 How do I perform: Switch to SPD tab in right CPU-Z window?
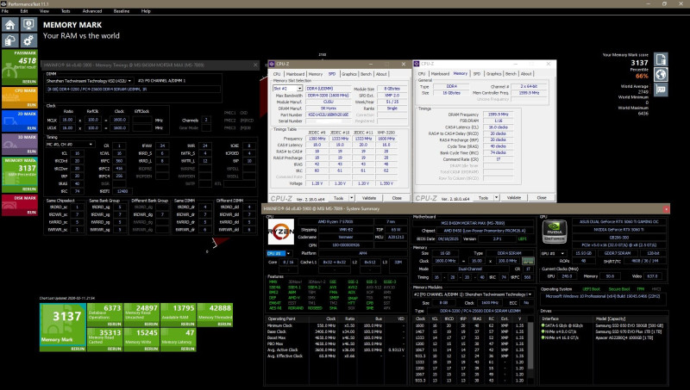477,74
